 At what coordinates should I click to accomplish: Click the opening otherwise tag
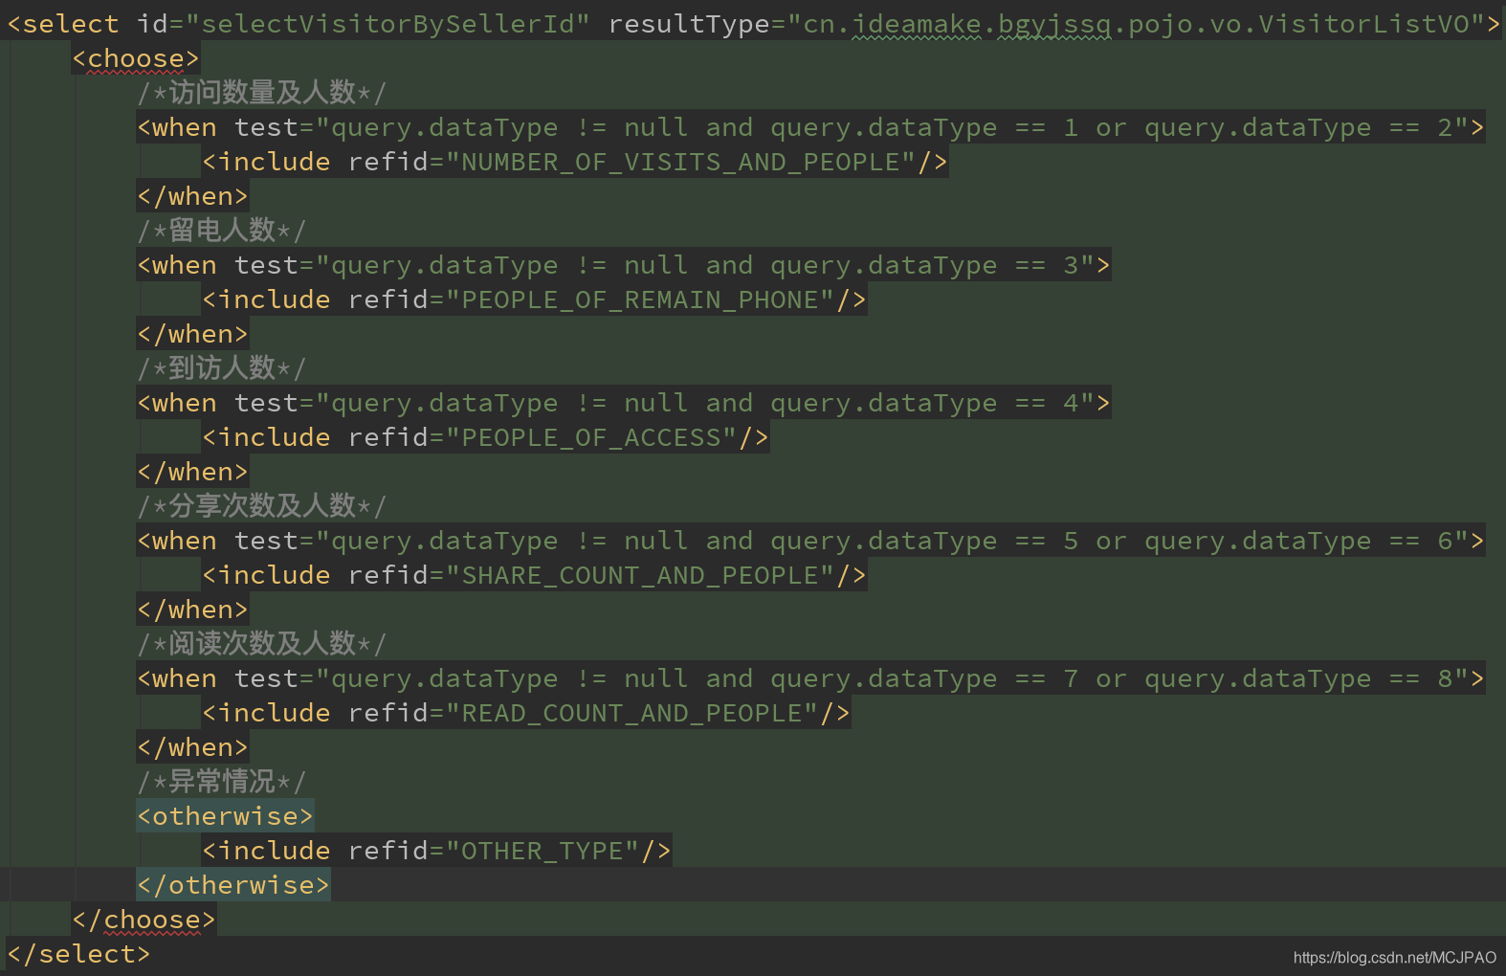click(225, 816)
